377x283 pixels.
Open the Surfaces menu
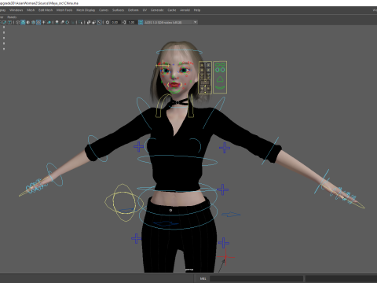coord(118,10)
